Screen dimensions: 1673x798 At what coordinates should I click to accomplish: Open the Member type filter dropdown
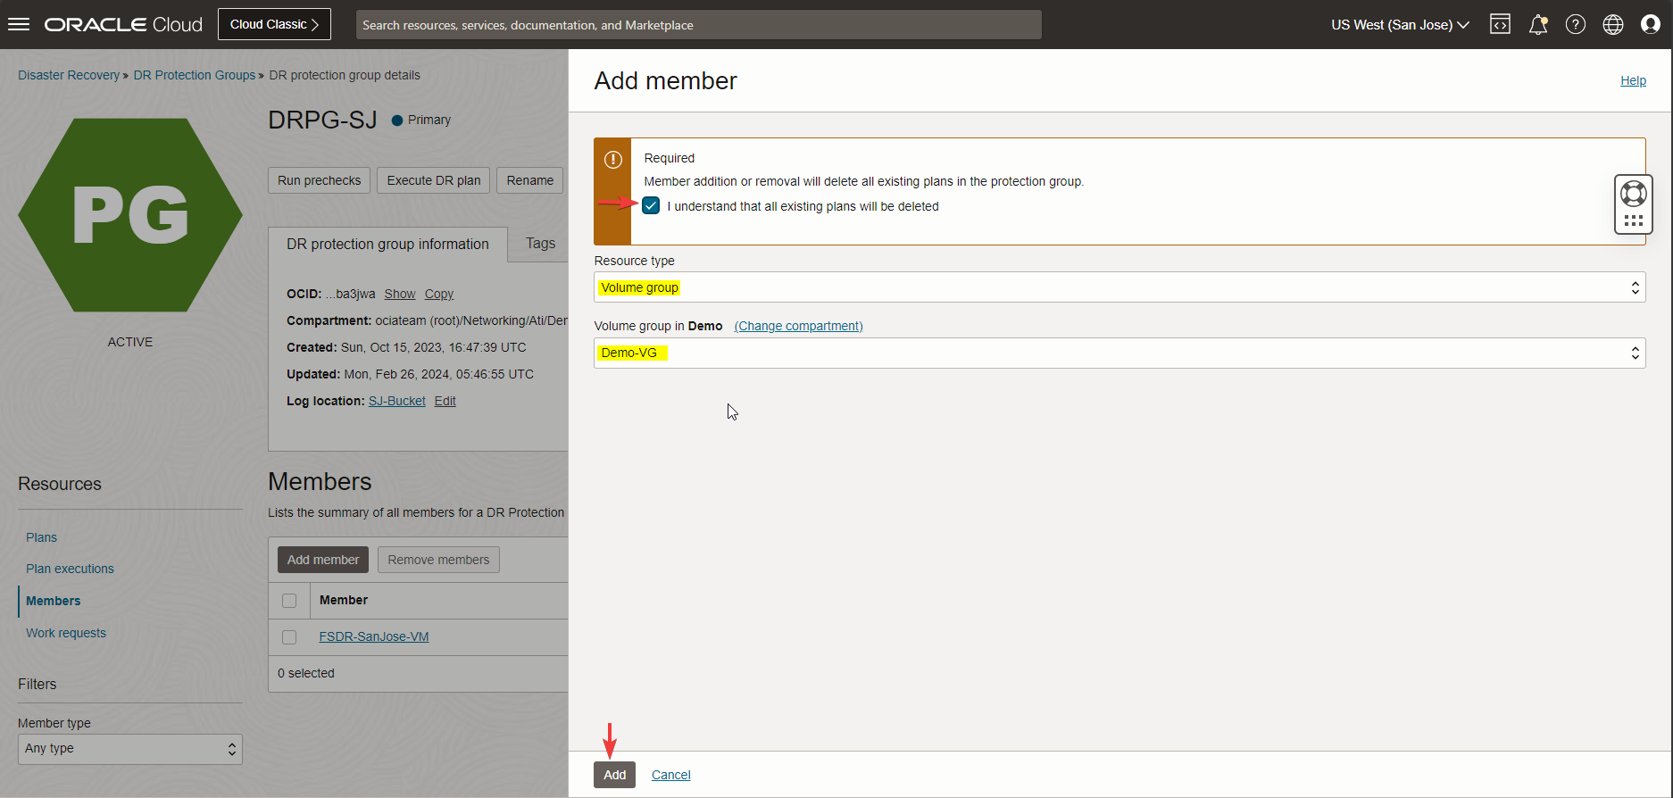point(130,749)
